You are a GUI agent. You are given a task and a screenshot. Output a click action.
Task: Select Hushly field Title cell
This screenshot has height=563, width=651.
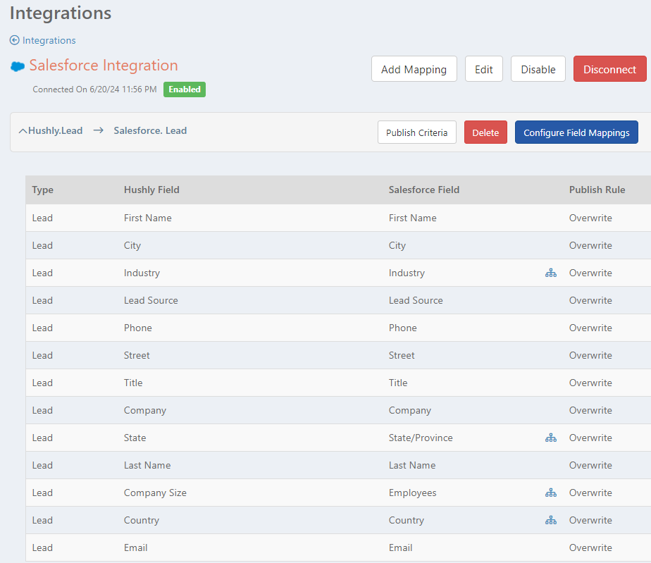click(x=133, y=383)
